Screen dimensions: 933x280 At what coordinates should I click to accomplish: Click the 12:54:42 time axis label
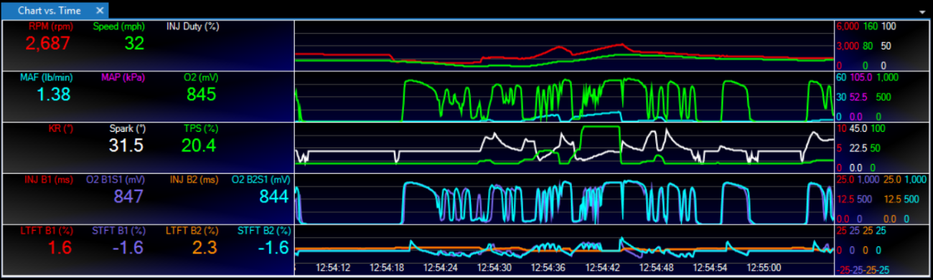603,267
